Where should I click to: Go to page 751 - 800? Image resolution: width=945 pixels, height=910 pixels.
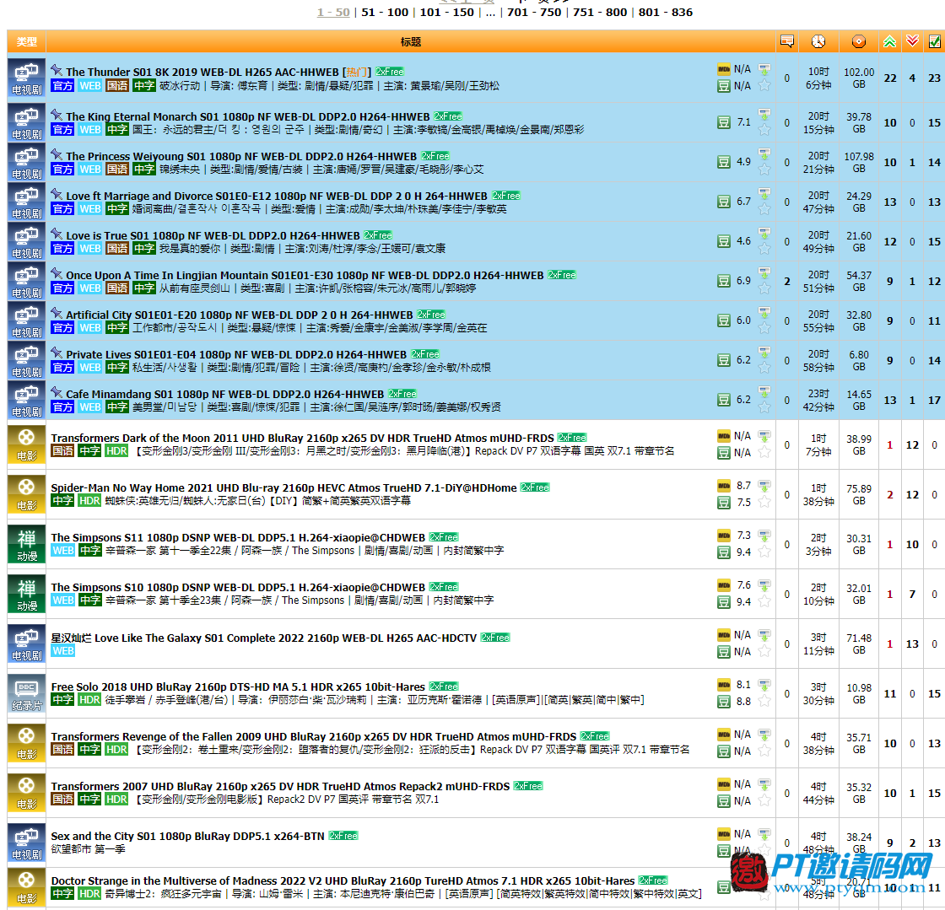[x=600, y=12]
